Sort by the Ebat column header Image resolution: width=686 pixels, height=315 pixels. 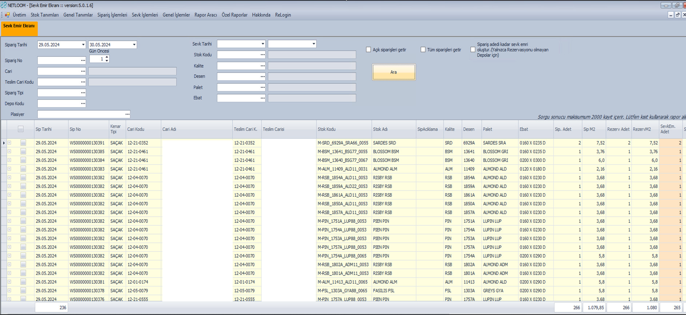(x=535, y=129)
